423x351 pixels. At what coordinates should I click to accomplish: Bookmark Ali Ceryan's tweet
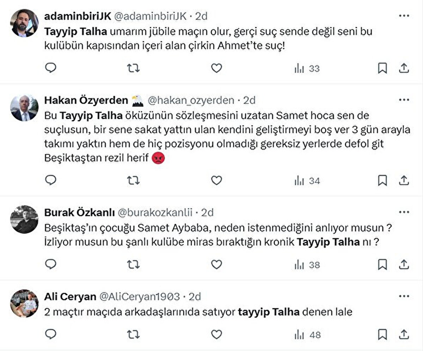tap(382, 334)
